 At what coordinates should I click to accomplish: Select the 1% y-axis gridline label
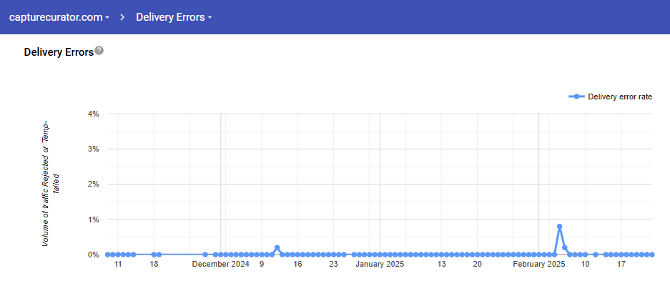point(93,220)
